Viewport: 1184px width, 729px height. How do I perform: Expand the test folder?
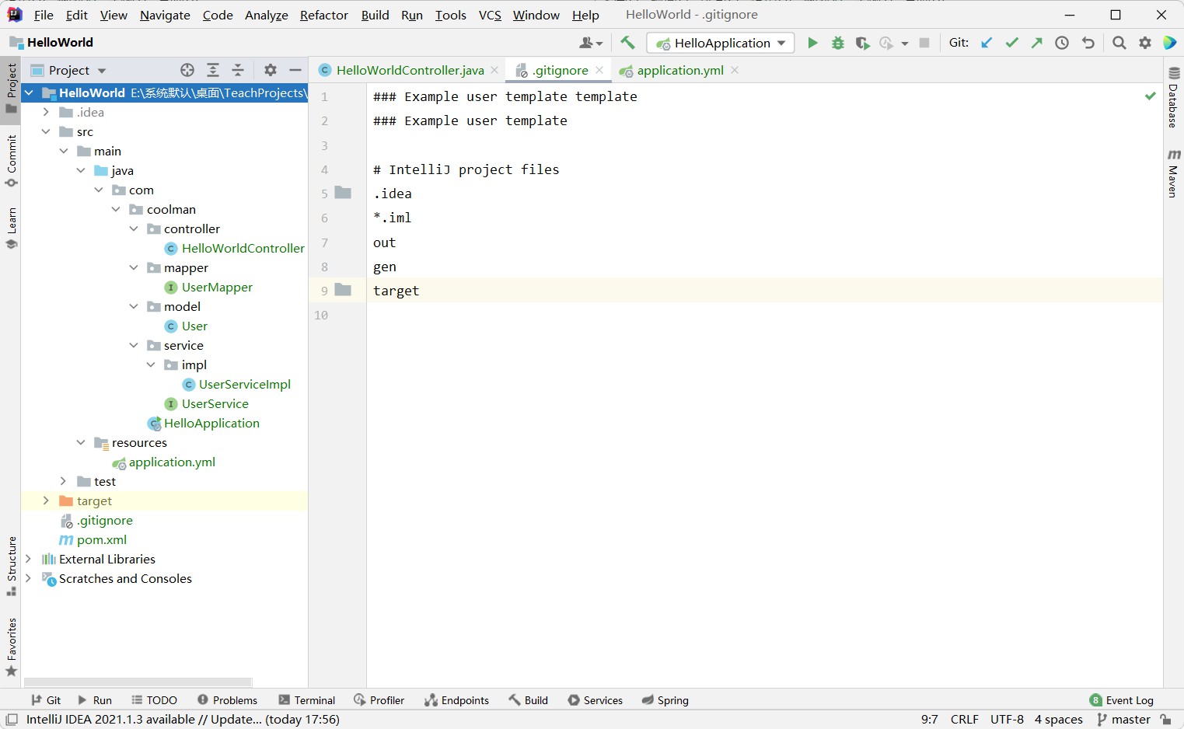click(x=64, y=481)
